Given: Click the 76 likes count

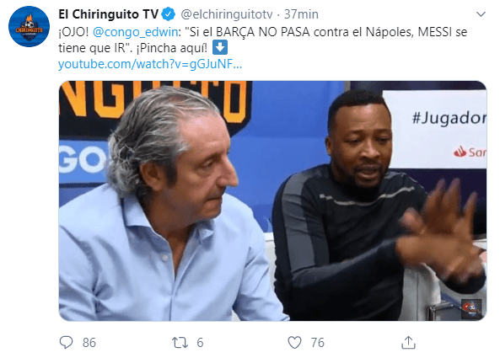Looking at the screenshot, I should [317, 343].
